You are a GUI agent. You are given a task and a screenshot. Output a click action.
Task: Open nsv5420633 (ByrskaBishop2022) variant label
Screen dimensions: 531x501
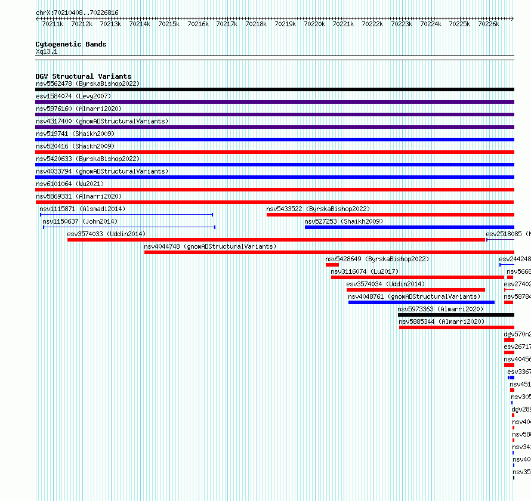click(x=88, y=159)
